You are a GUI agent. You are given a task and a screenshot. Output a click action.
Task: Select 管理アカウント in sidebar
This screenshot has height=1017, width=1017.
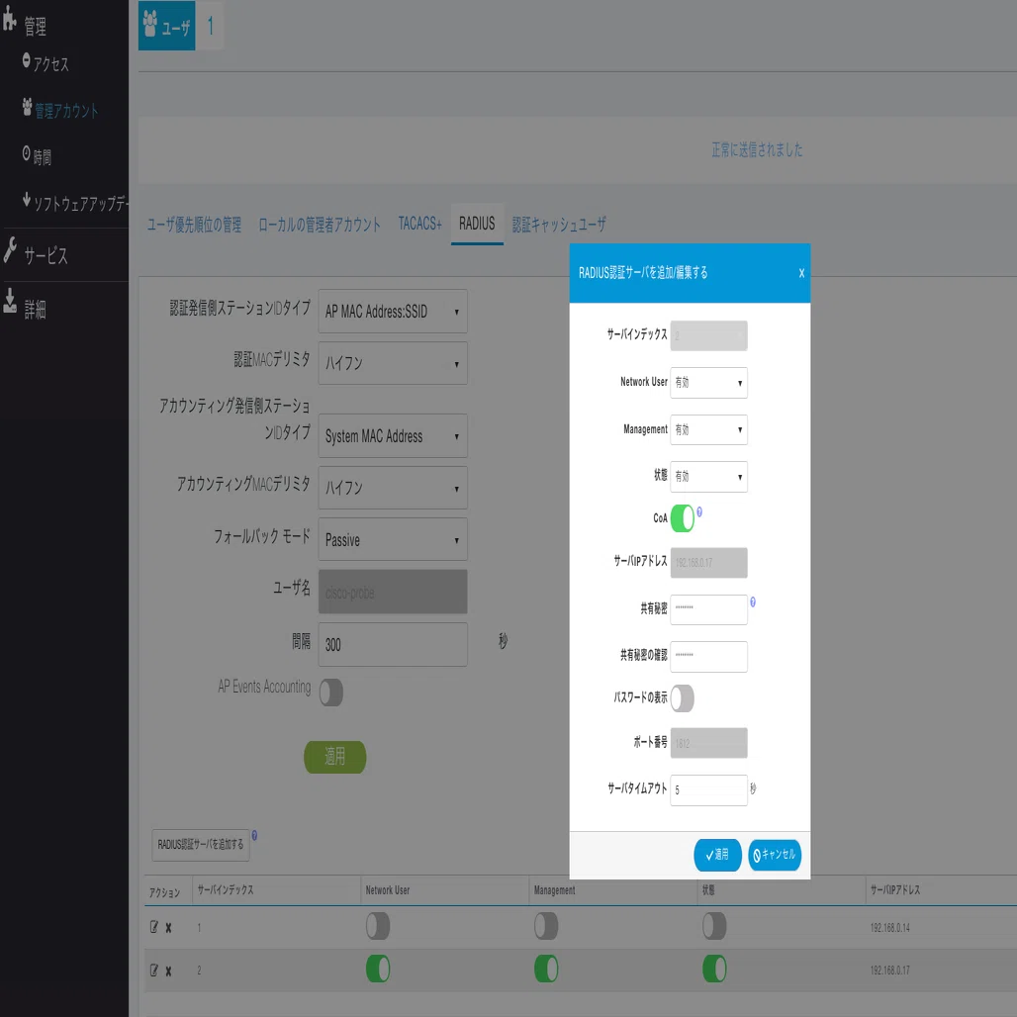point(59,110)
